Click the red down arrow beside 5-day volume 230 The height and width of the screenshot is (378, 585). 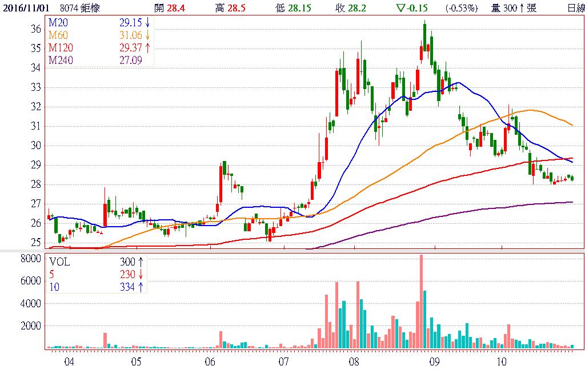click(139, 274)
